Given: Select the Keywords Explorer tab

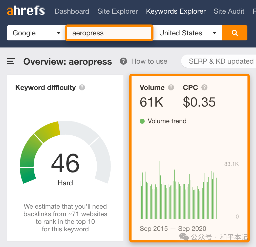Looking at the screenshot, I should click(176, 11).
